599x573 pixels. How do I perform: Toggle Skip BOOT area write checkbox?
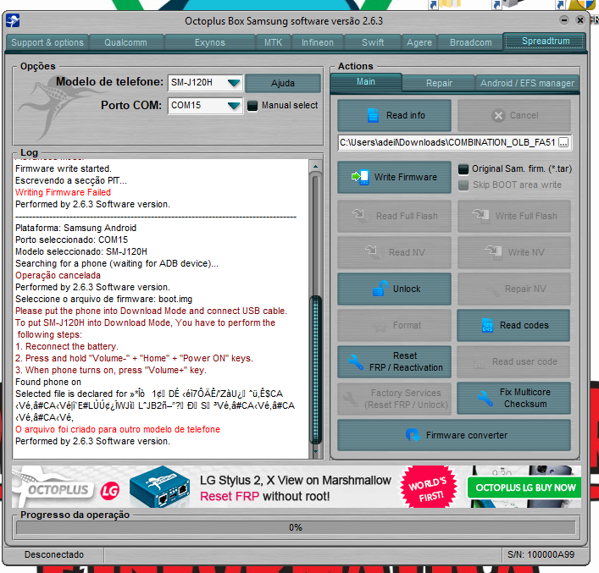pos(463,185)
